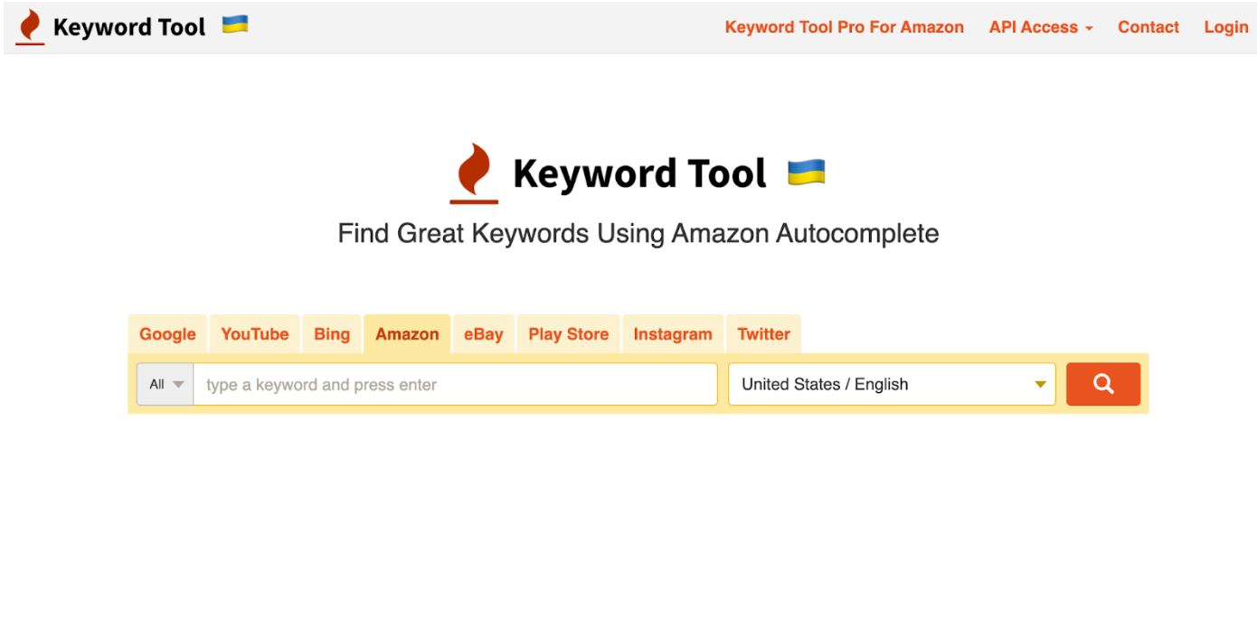
Task: Select the Amazon tab
Action: pyautogui.click(x=407, y=333)
